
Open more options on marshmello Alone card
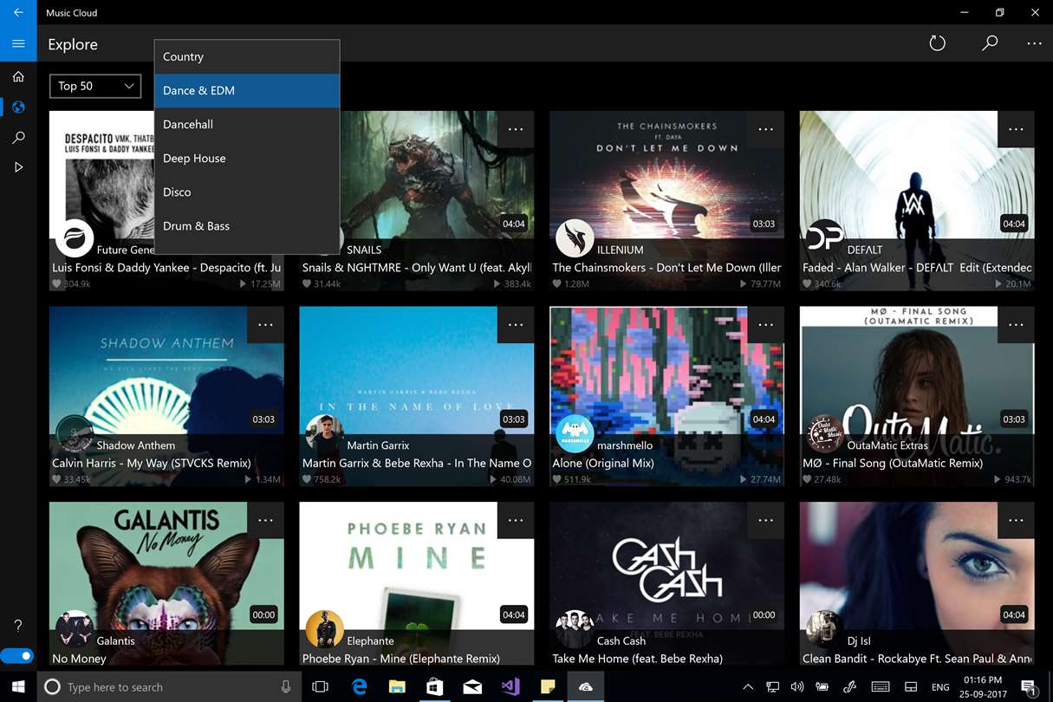766,325
